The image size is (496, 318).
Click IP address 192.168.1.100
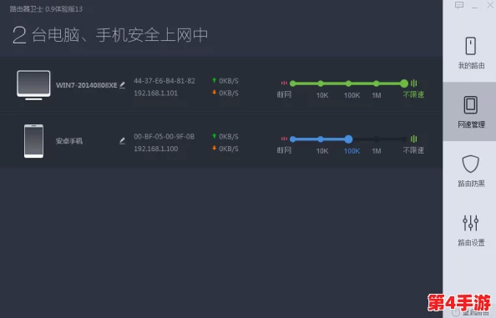155,149
